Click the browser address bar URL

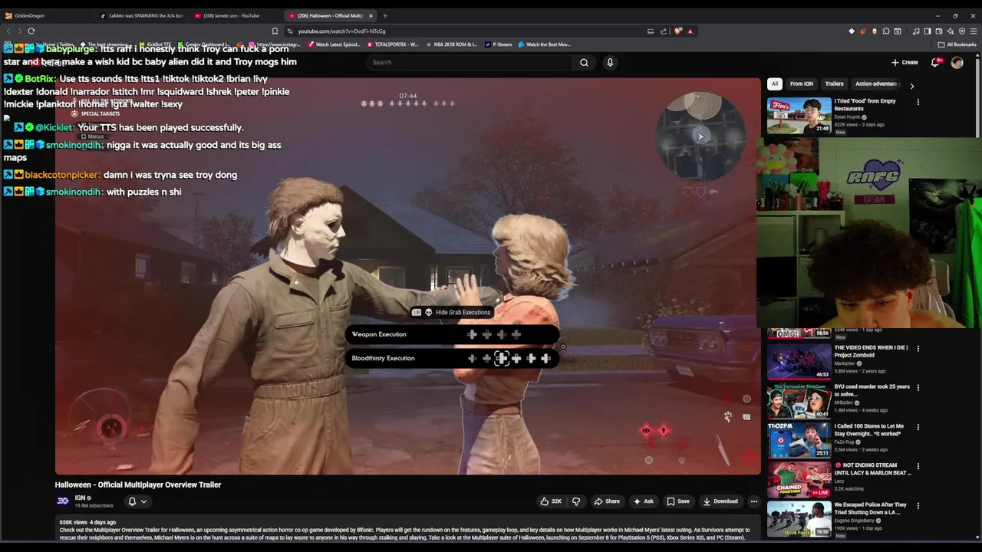[x=341, y=31]
